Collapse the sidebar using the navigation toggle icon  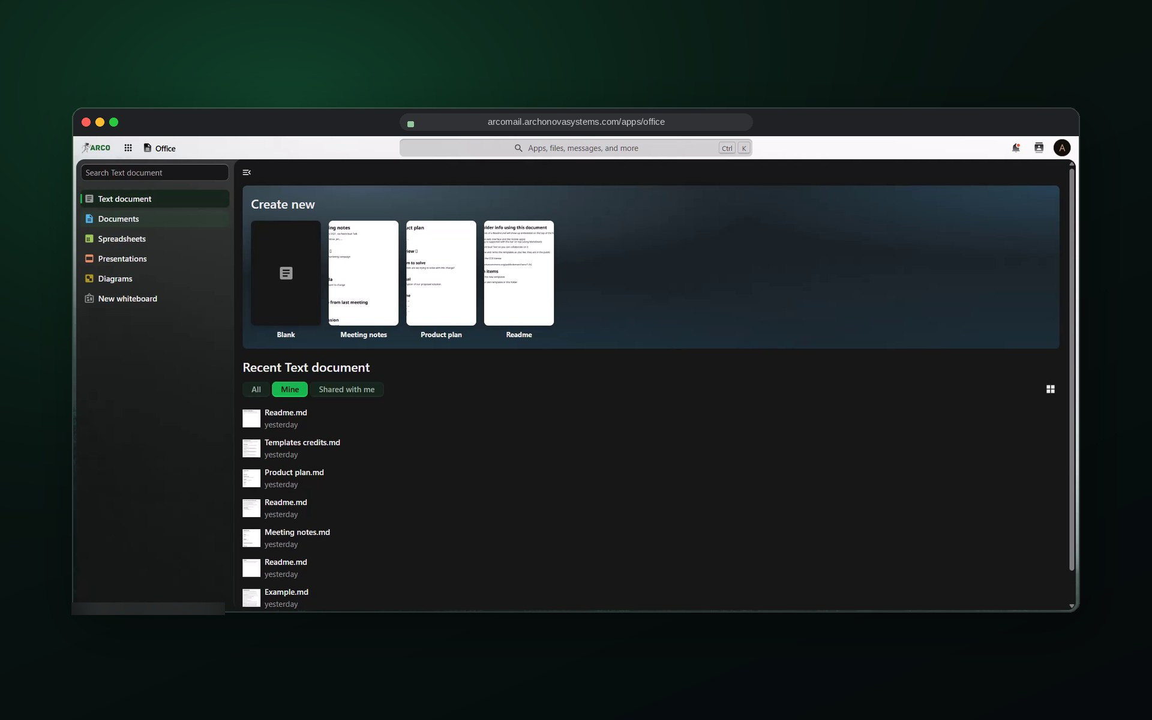[247, 172]
